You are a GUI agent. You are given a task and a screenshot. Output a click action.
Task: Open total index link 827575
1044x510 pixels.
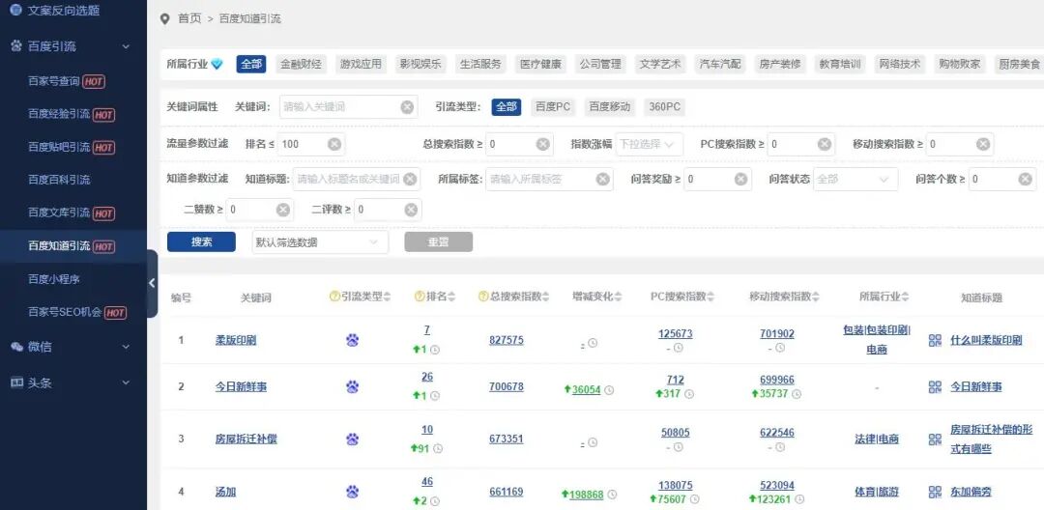click(506, 340)
